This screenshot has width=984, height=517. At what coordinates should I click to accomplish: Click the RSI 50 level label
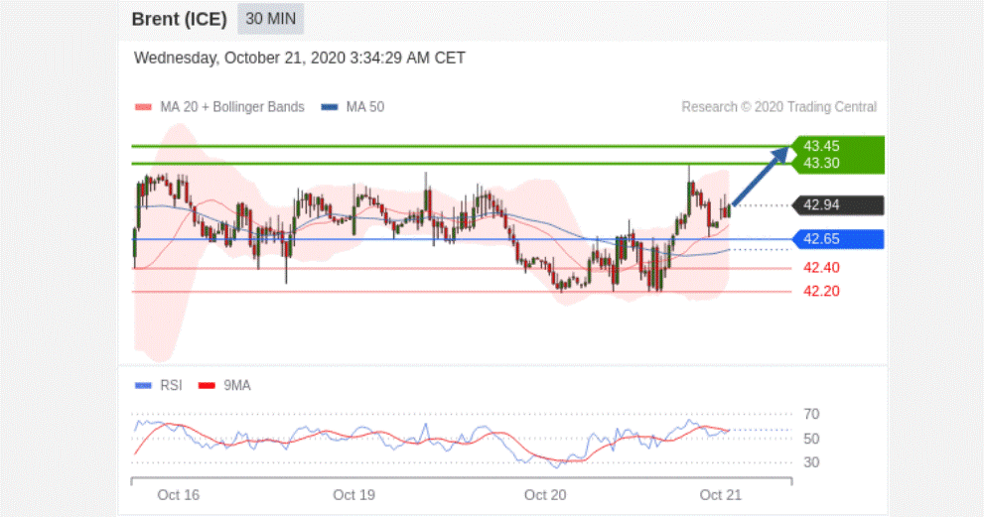click(x=811, y=439)
